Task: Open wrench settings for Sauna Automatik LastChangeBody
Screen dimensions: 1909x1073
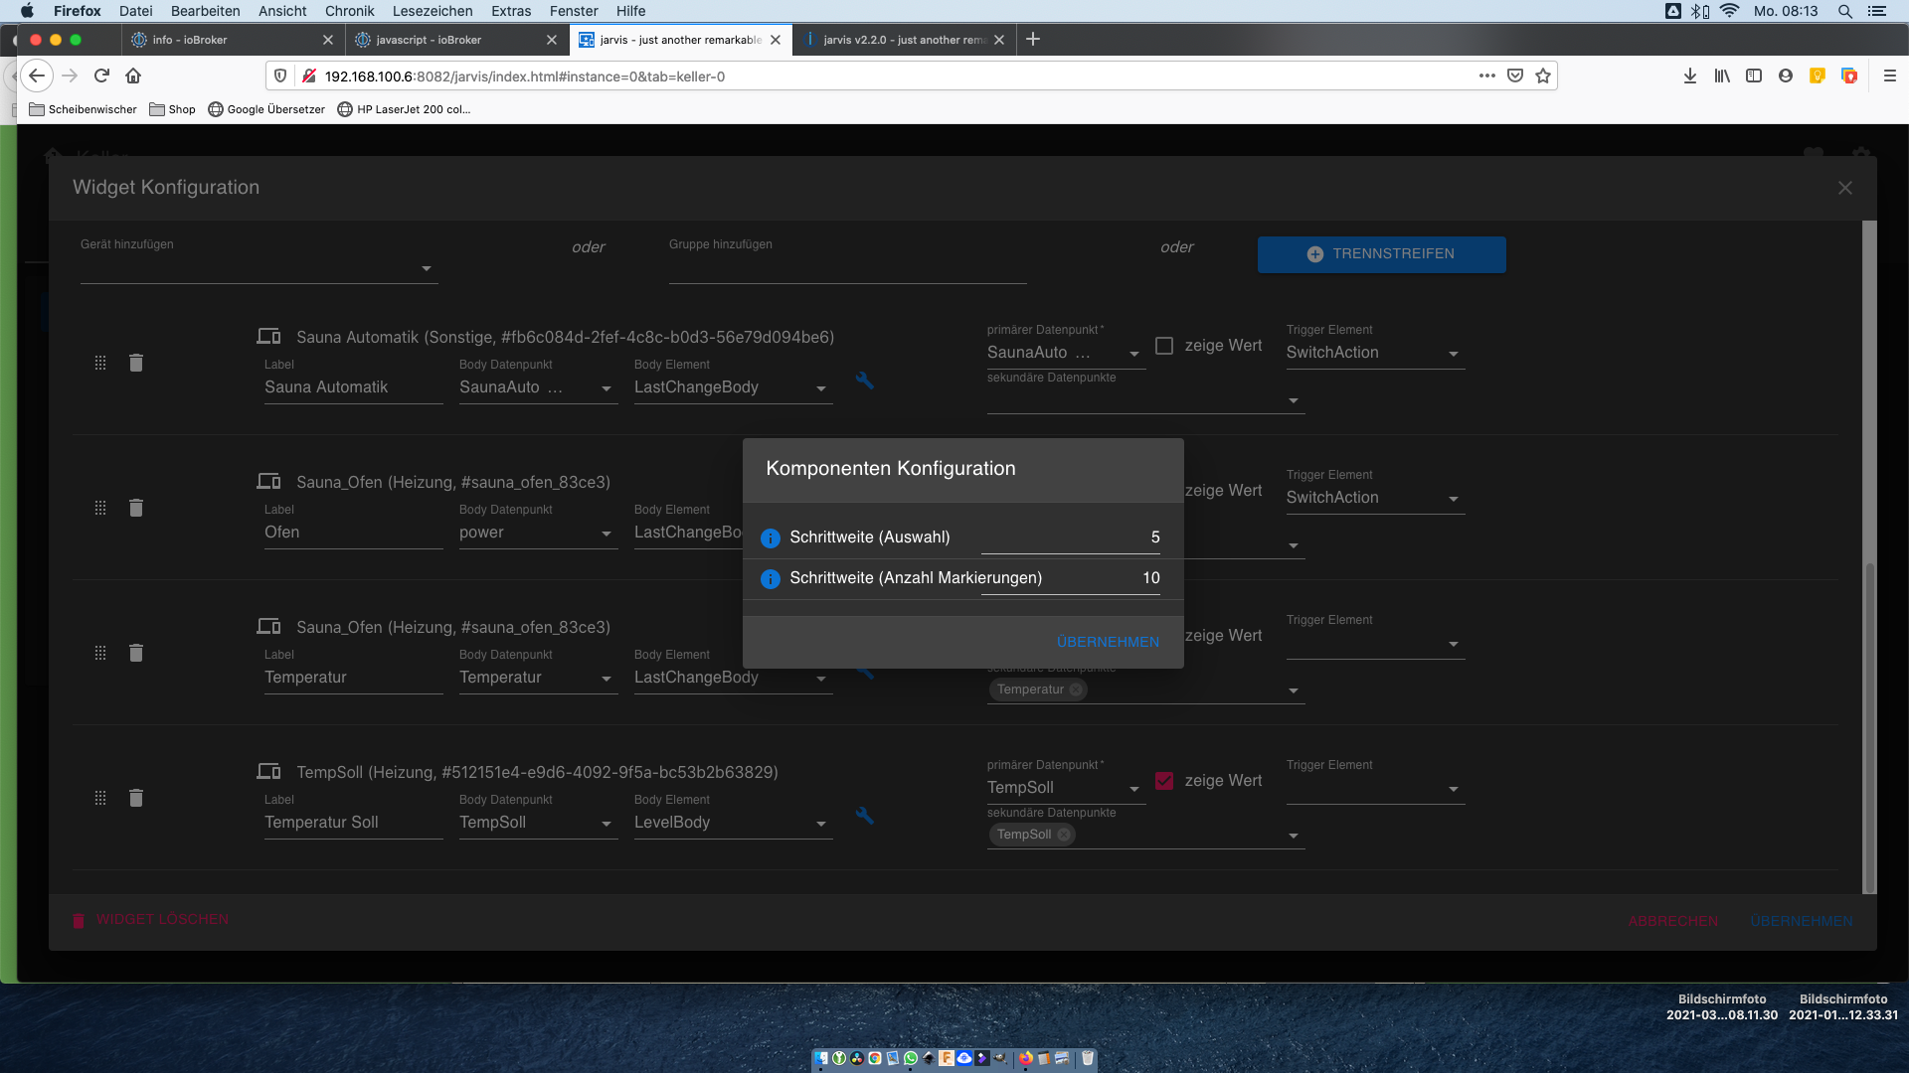Action: [865, 381]
